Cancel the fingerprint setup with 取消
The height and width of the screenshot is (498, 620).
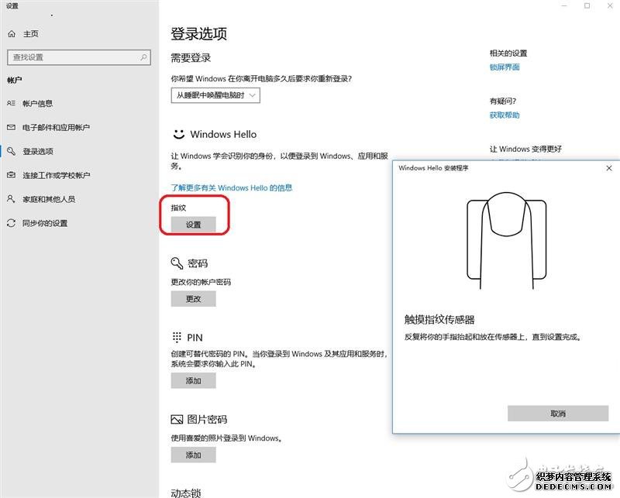coord(558,414)
